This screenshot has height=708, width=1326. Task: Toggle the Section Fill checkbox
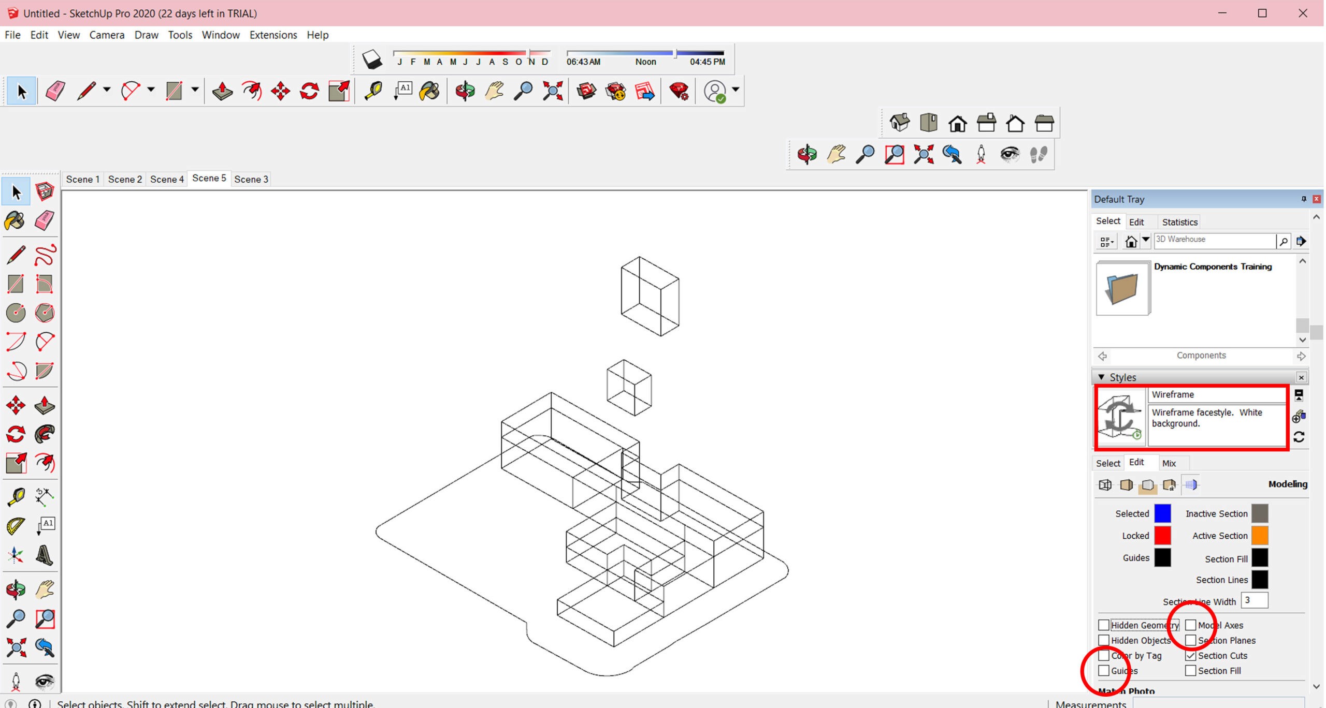(x=1191, y=671)
